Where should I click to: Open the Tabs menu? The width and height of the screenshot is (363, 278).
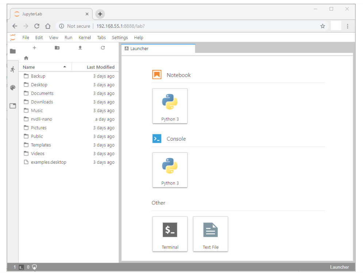(101, 38)
